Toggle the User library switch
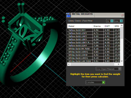The width and height of the screenshot is (131, 98). point(118,21)
